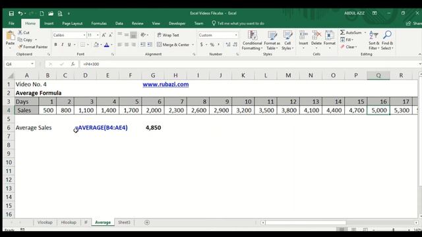
Task: Open Cell Styles gallery
Action: click(x=287, y=40)
